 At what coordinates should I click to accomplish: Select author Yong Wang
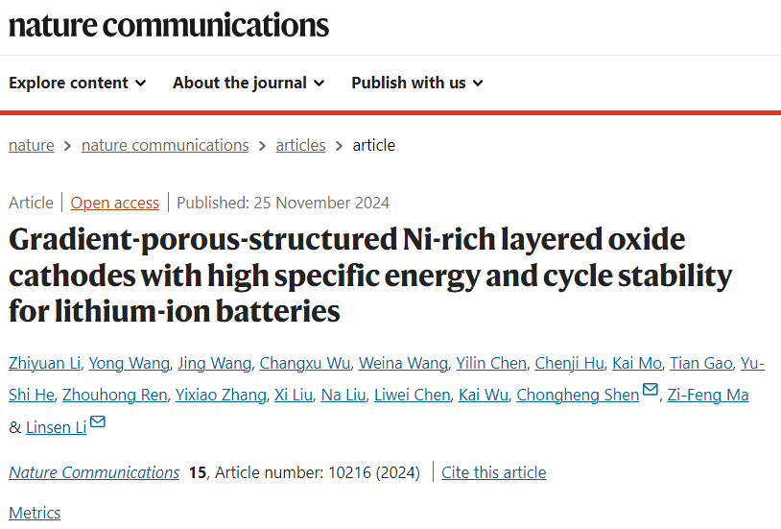(129, 363)
